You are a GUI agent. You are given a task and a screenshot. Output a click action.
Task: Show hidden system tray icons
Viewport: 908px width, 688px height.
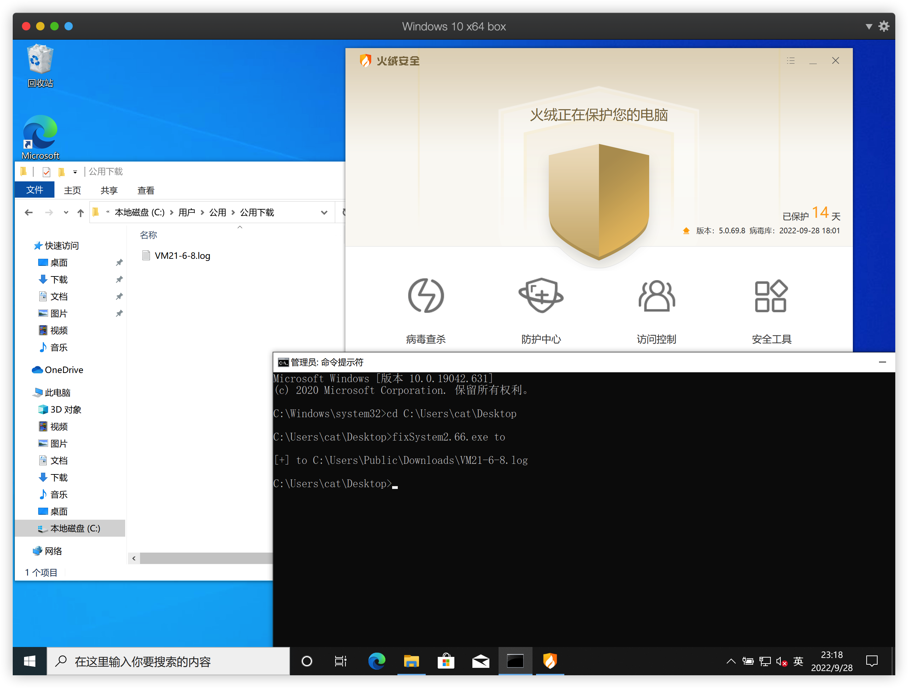[x=731, y=661]
